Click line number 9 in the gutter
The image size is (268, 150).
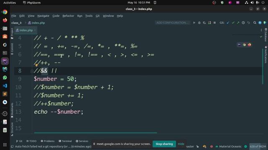tap(20, 79)
